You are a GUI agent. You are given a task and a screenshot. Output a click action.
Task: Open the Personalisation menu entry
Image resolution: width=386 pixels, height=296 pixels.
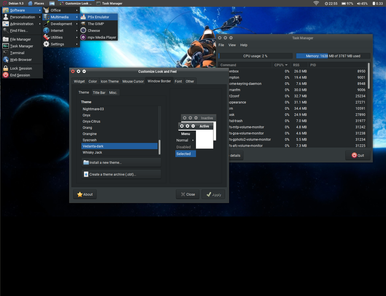[22, 17]
